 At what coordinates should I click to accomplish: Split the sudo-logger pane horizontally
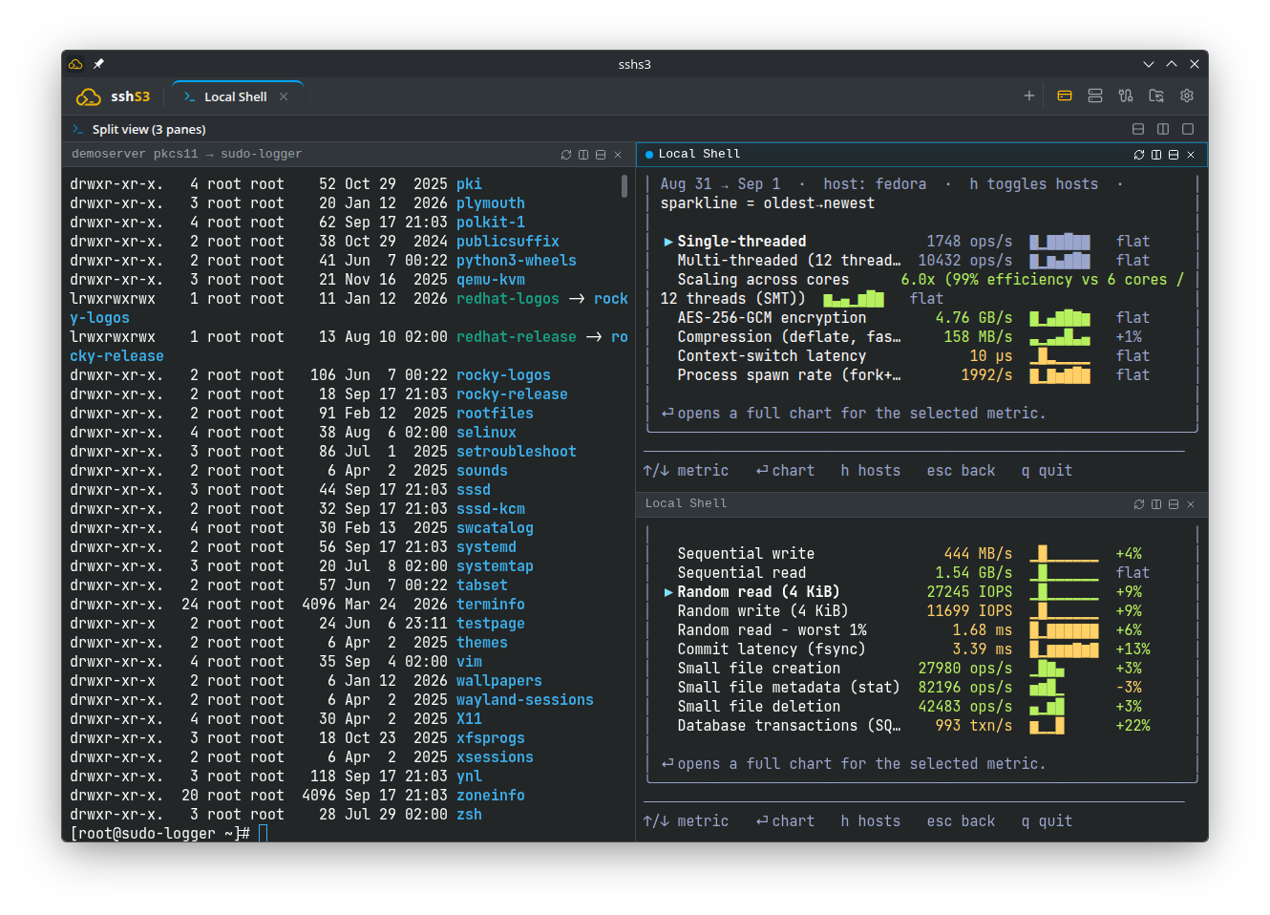click(x=601, y=155)
